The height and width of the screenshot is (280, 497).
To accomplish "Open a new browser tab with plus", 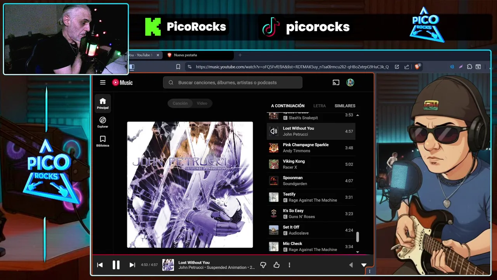I will 240,55.
